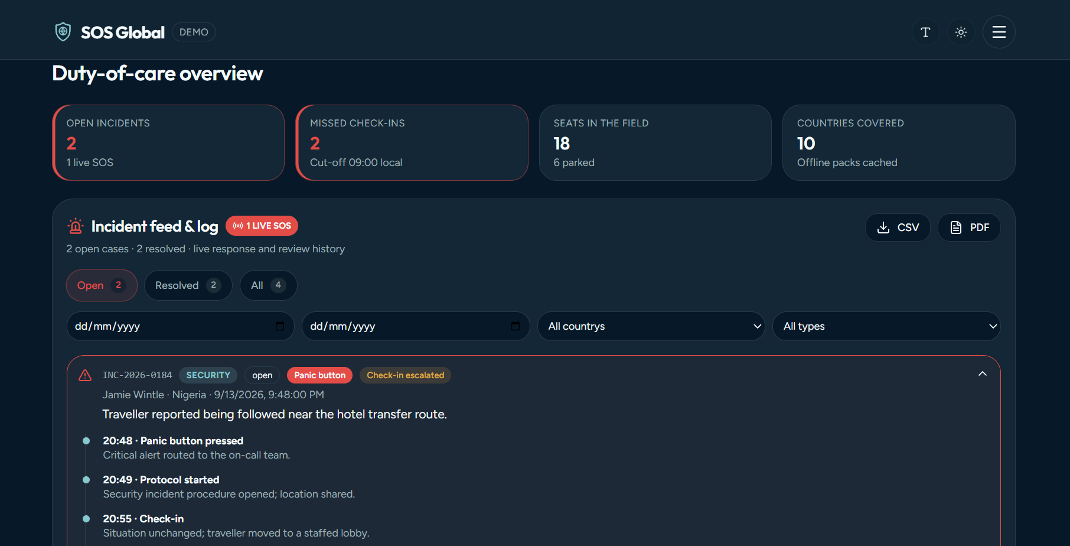The width and height of the screenshot is (1070, 546).
Task: Collapse incident INC-2026-0184 with chevron
Action: pyautogui.click(x=983, y=374)
